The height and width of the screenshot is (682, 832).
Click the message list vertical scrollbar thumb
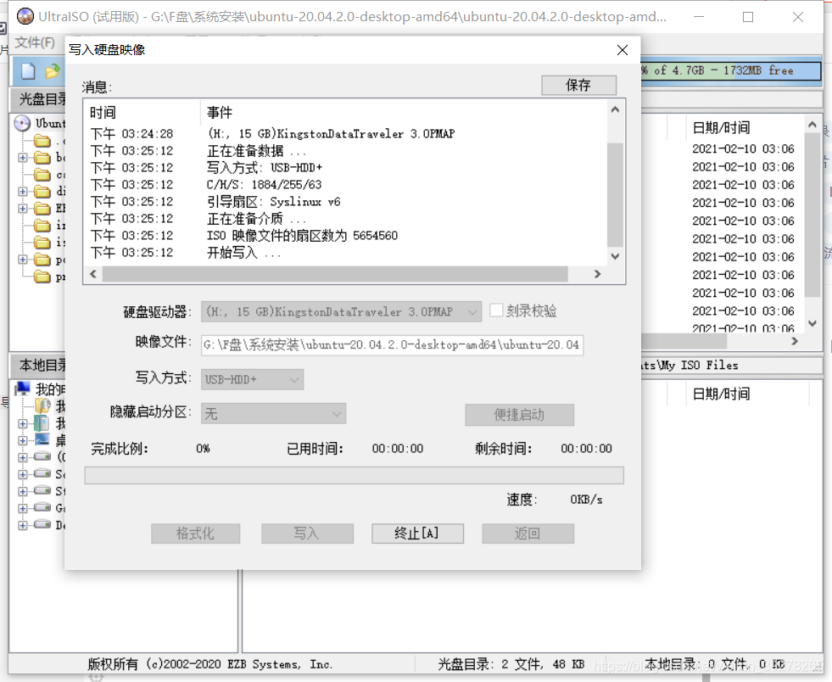[615, 195]
